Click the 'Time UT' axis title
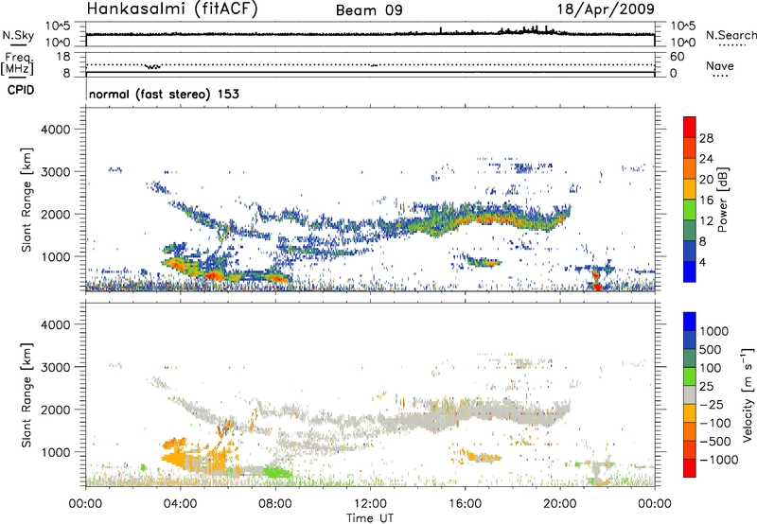The width and height of the screenshot is (757, 524). (x=370, y=518)
